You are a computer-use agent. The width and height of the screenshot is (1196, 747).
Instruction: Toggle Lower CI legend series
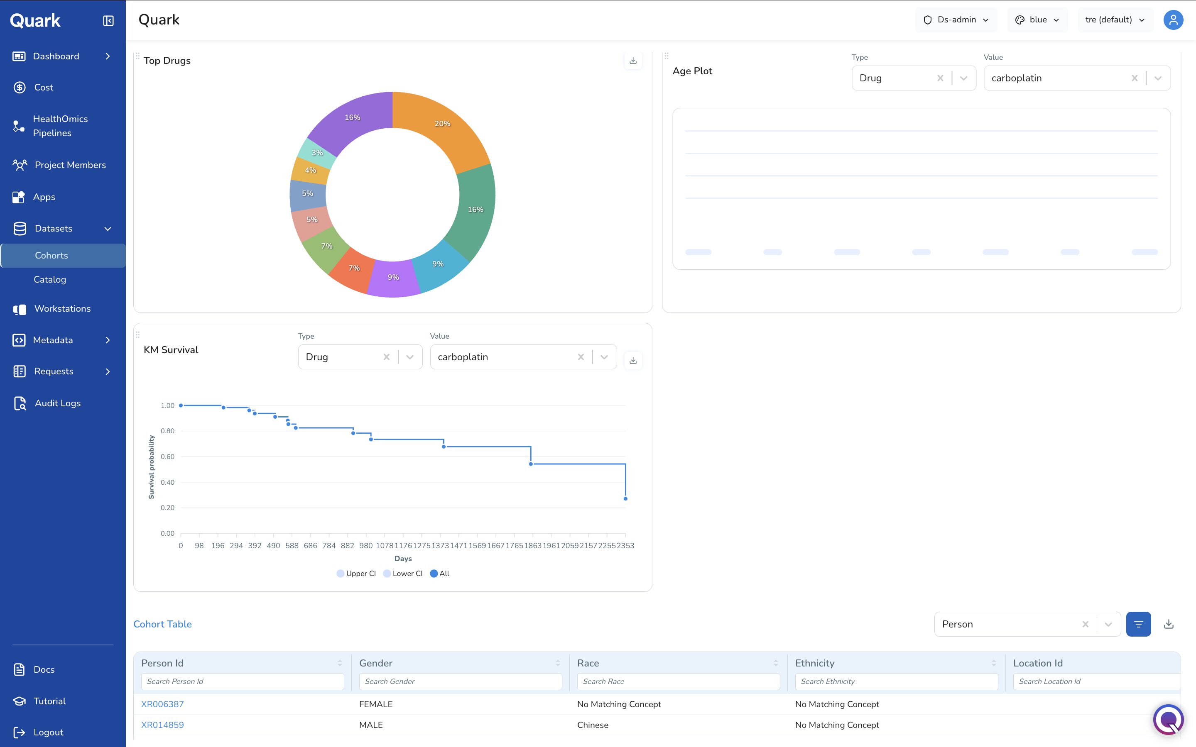403,574
